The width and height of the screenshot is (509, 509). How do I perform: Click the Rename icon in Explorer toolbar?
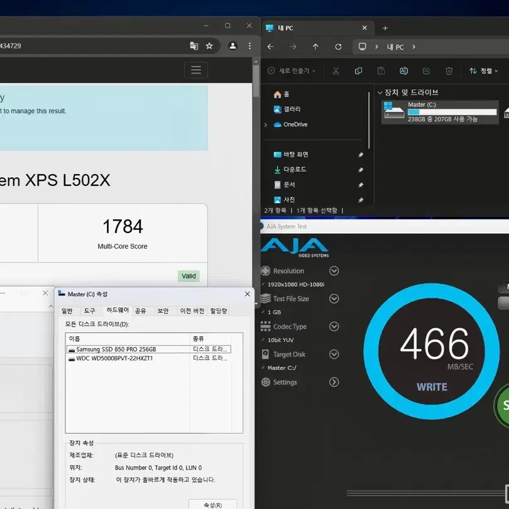[403, 71]
